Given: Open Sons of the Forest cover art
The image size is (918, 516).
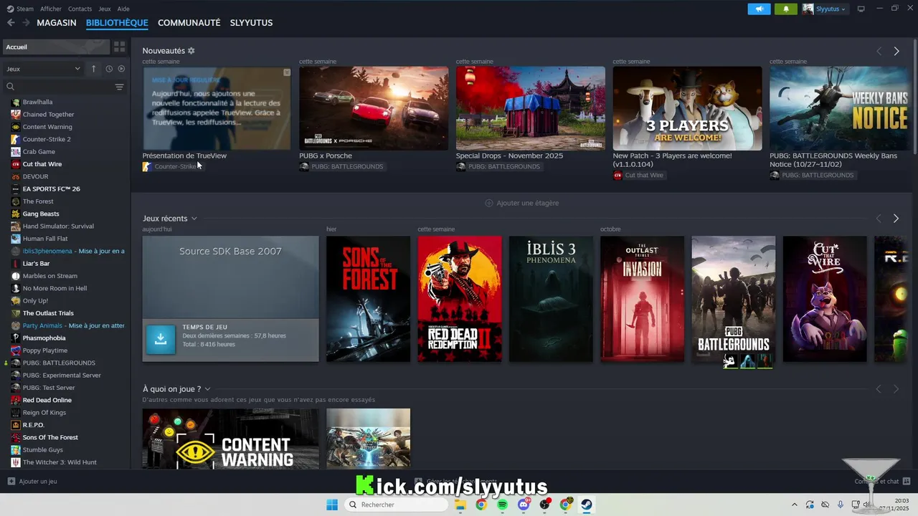Looking at the screenshot, I should click(x=368, y=299).
